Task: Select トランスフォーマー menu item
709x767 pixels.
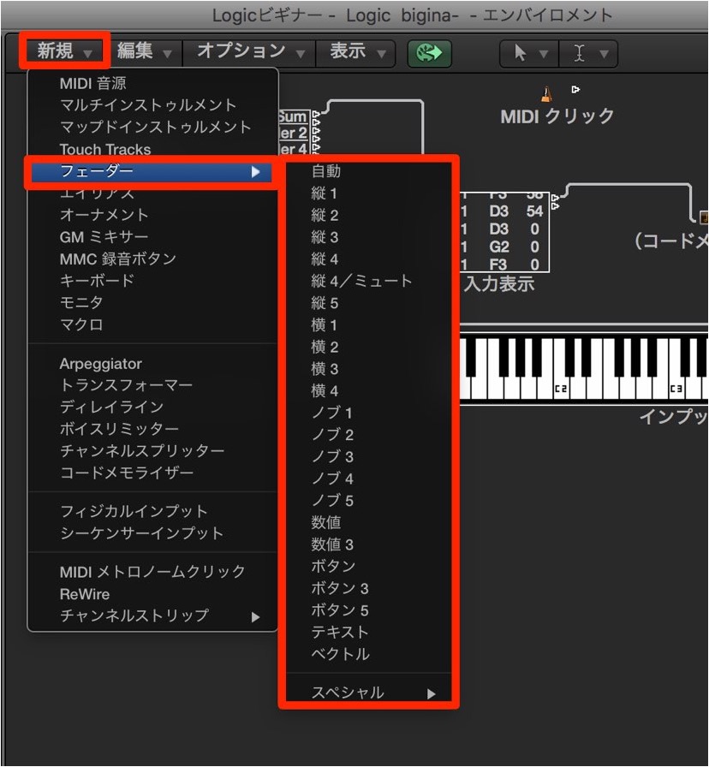Action: pyautogui.click(x=152, y=385)
